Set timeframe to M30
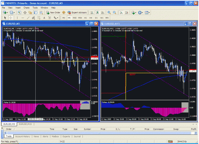Viewport: 199px width, 144px height. [80, 18]
